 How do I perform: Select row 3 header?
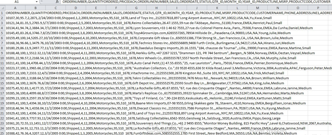coord(3,23)
